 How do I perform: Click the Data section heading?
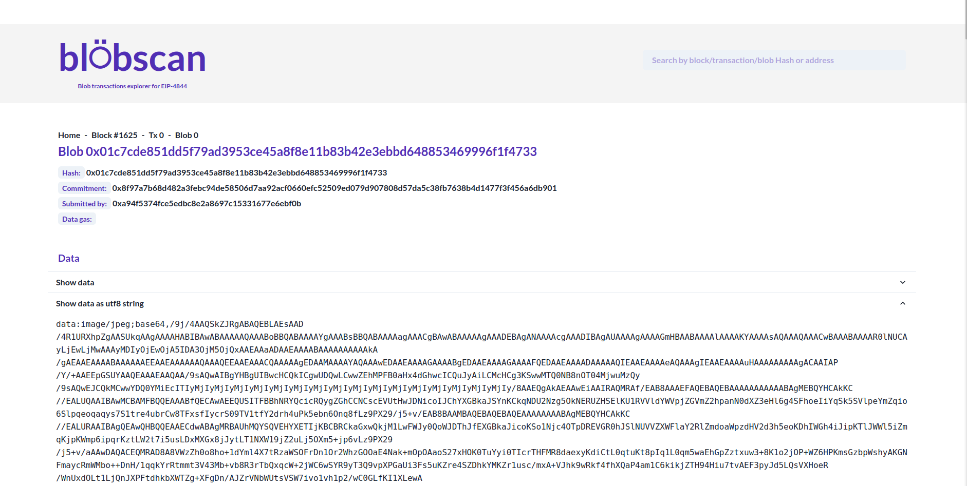pyautogui.click(x=69, y=258)
